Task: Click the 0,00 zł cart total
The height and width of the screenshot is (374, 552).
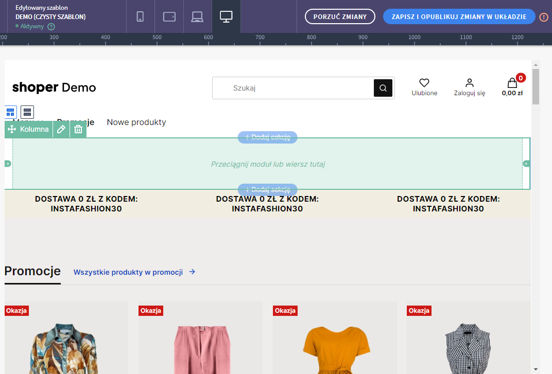Action: point(512,93)
